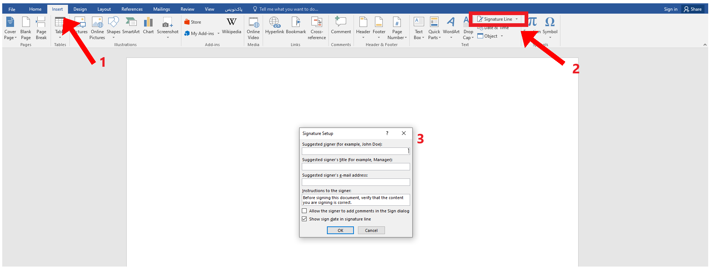This screenshot has height=271, width=713.
Task: Switch to the Design tab
Action: point(80,9)
